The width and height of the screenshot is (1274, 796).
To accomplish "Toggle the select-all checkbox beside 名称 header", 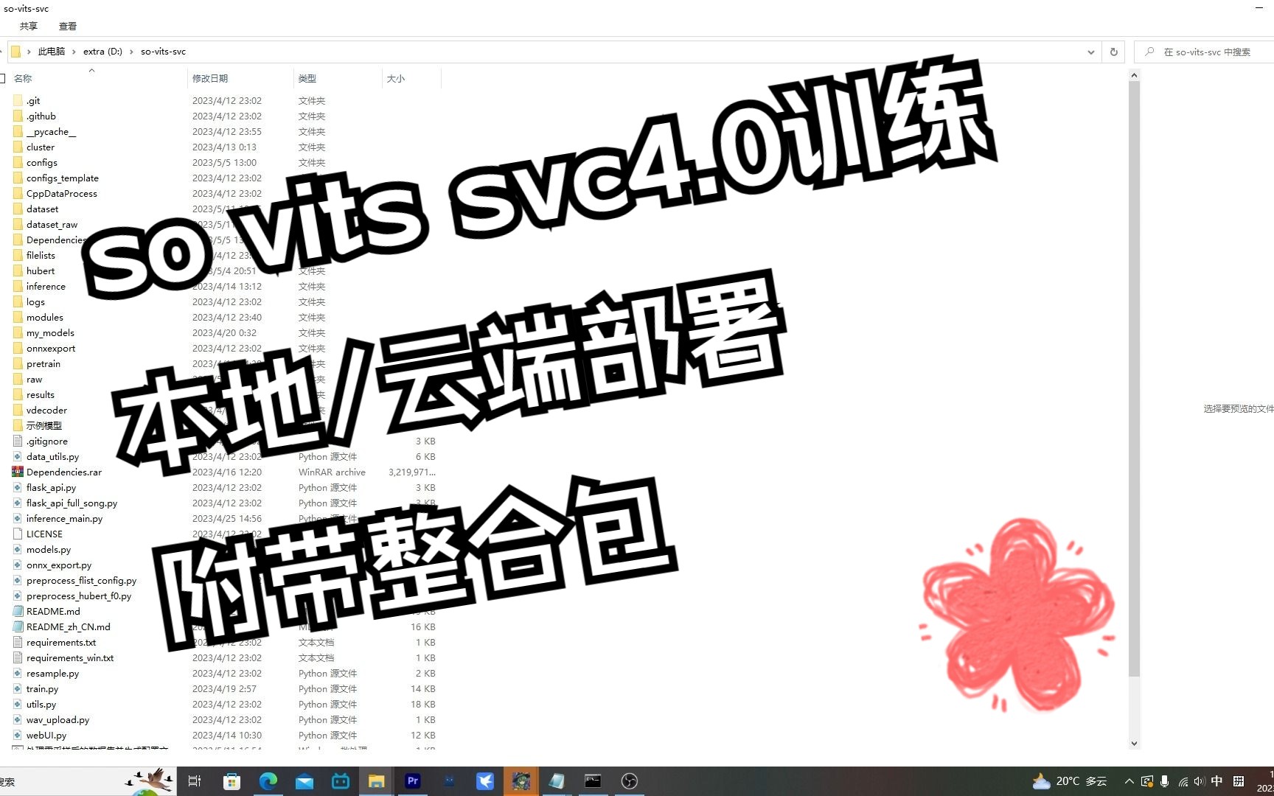I will coord(3,77).
